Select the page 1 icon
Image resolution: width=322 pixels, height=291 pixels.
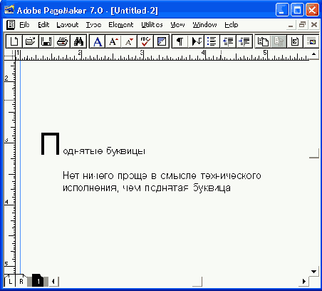(x=38, y=281)
